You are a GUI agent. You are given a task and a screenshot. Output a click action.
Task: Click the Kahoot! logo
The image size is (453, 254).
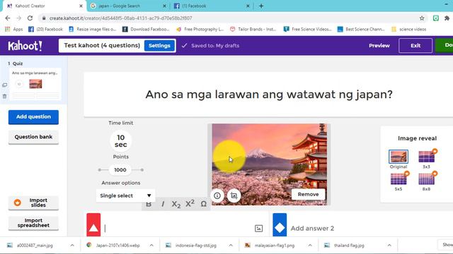25,45
